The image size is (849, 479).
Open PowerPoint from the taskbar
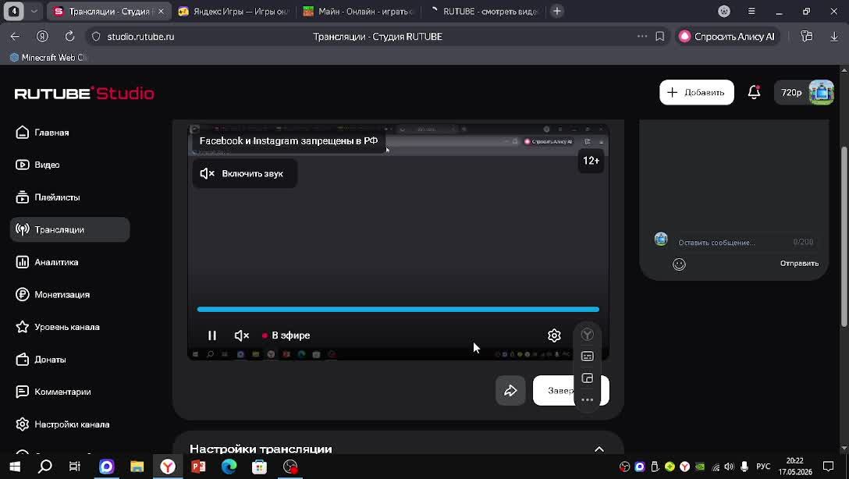tap(198, 467)
